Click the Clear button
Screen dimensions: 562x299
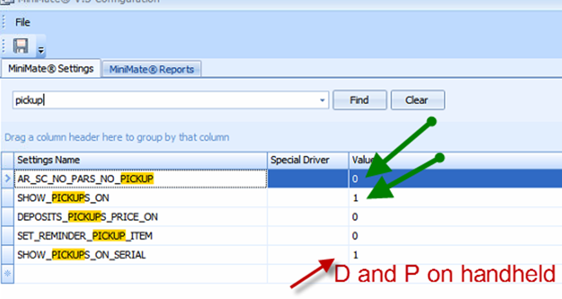pyautogui.click(x=417, y=100)
